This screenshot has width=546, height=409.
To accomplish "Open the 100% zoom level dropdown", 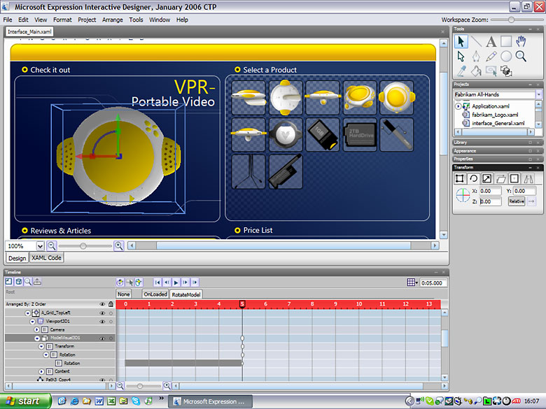I will coord(39,246).
